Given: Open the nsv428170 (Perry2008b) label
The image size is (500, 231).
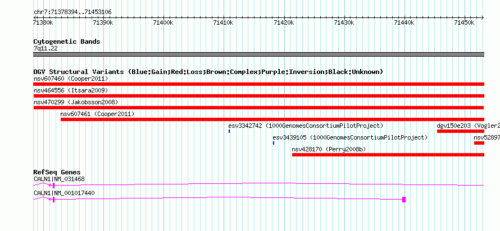Looking at the screenshot, I should (329, 149).
